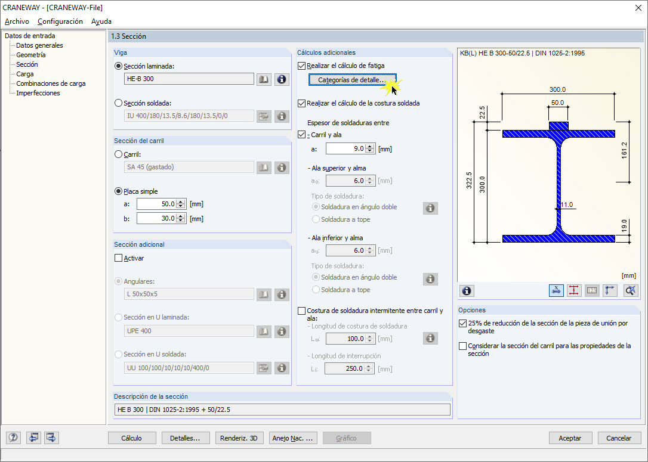Open help icon in bottom bar
Viewport: 648px width, 462px height.
[x=13, y=437]
